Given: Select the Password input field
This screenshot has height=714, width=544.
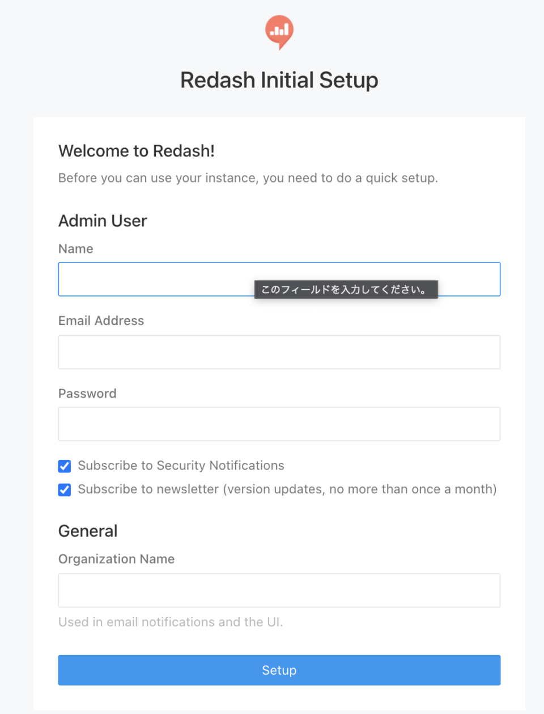Looking at the screenshot, I should point(279,424).
